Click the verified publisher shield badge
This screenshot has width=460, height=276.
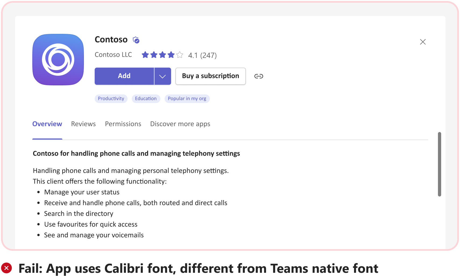coord(136,40)
